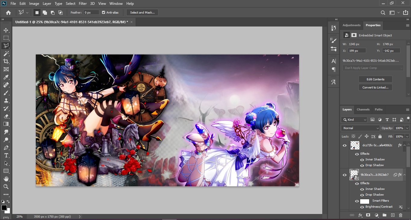Viewport: 411px width, 220px height.
Task: Select the Gradient tool
Action: point(6,124)
